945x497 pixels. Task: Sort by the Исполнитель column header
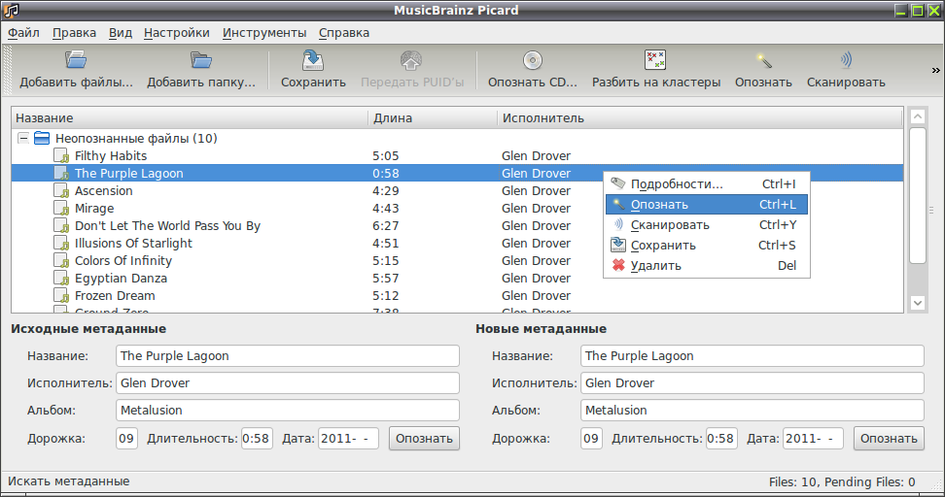click(700, 117)
